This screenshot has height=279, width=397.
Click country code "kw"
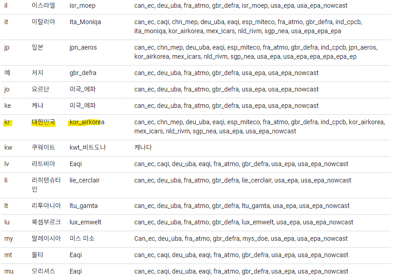click(x=8, y=147)
